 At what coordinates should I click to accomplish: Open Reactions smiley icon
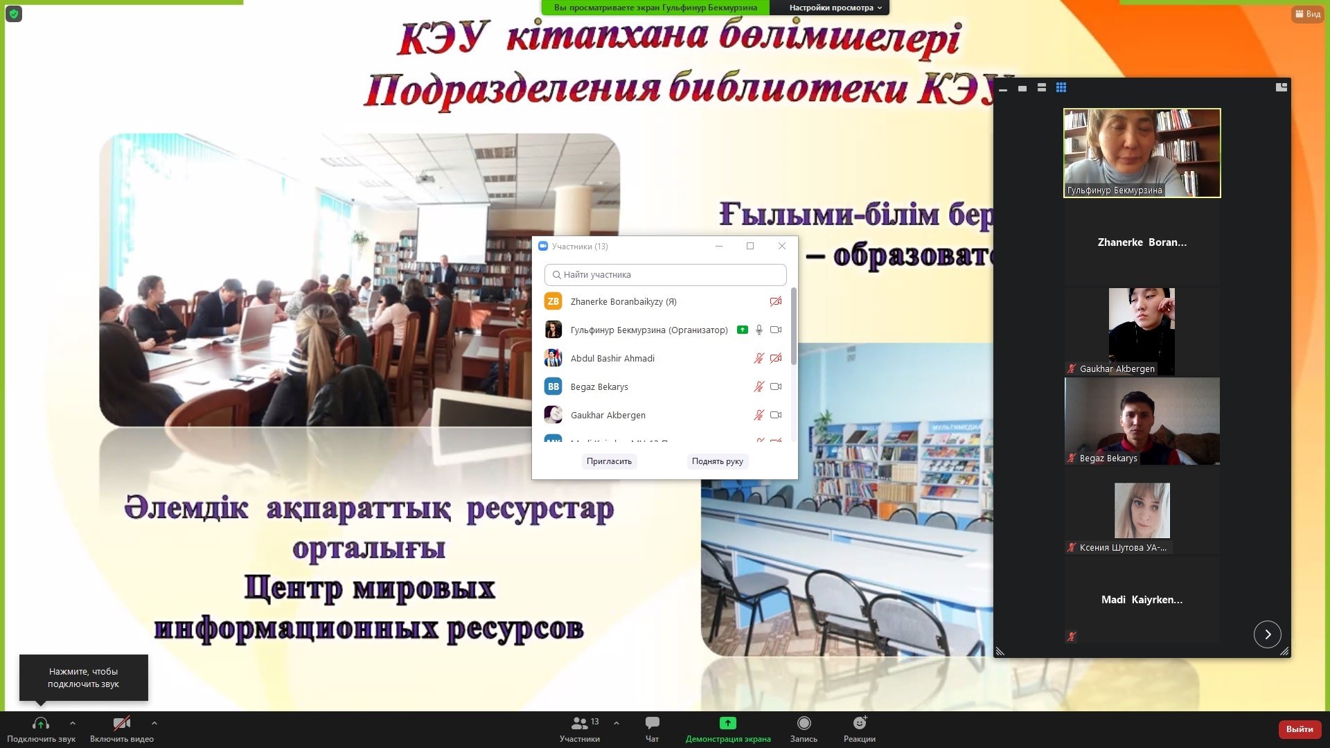(860, 724)
